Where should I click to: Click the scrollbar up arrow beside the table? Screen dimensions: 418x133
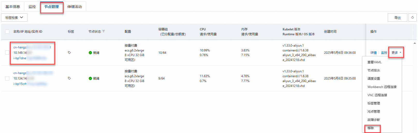click(415, 43)
